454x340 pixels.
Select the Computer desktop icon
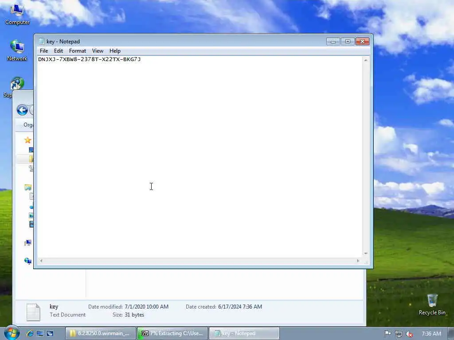17,15
